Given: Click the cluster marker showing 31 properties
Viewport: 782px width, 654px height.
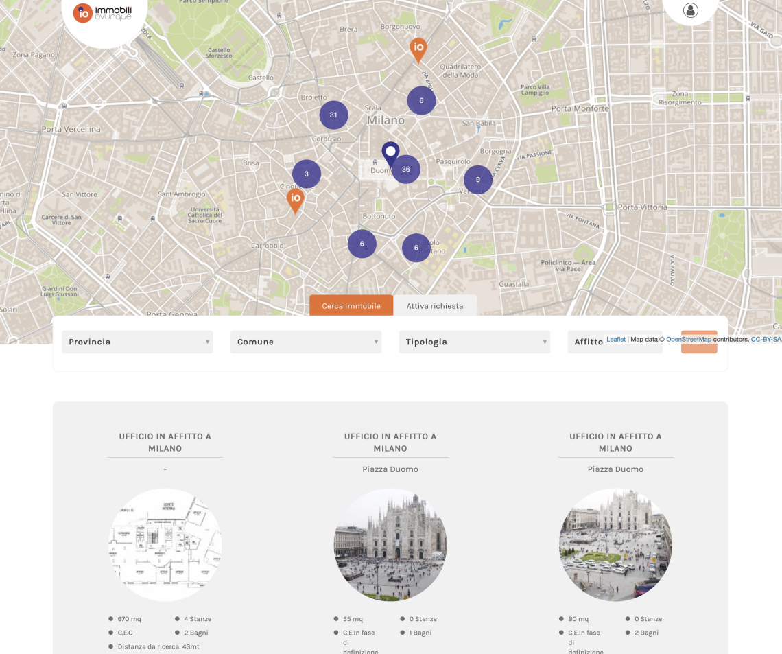Looking at the screenshot, I should (x=333, y=115).
